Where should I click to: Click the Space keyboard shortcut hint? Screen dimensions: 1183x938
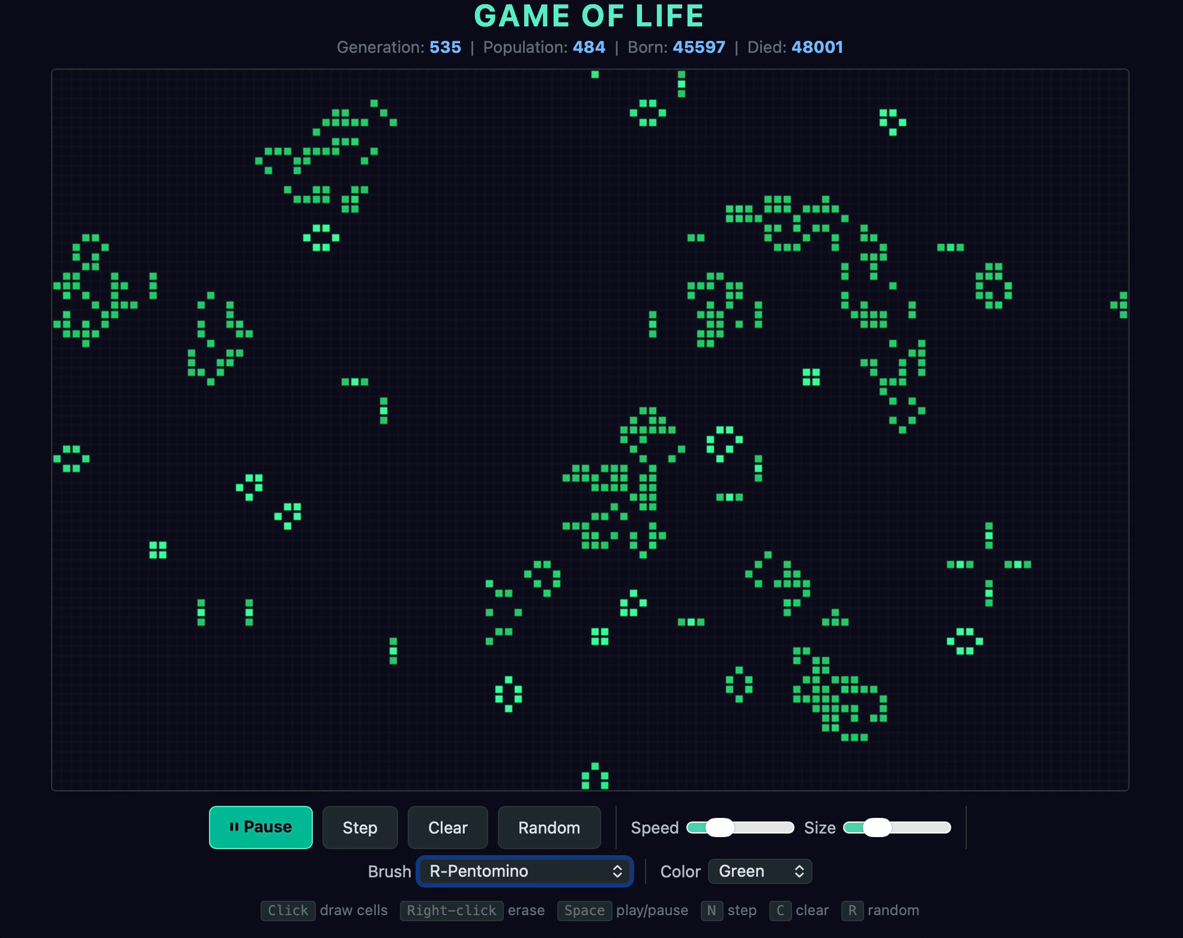coord(584,910)
